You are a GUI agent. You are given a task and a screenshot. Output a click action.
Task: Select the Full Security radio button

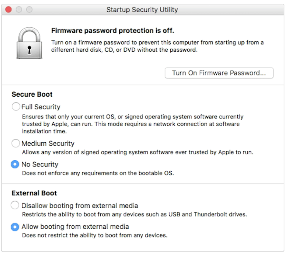point(16,107)
